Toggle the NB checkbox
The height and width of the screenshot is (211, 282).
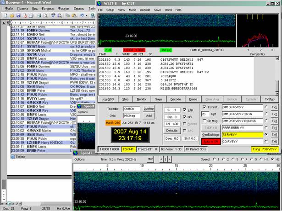coord(184,117)
